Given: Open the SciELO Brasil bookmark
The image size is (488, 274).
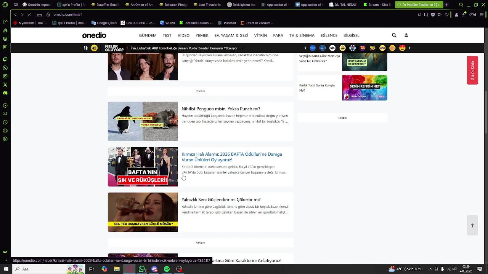Looking at the screenshot, I should click(138, 23).
